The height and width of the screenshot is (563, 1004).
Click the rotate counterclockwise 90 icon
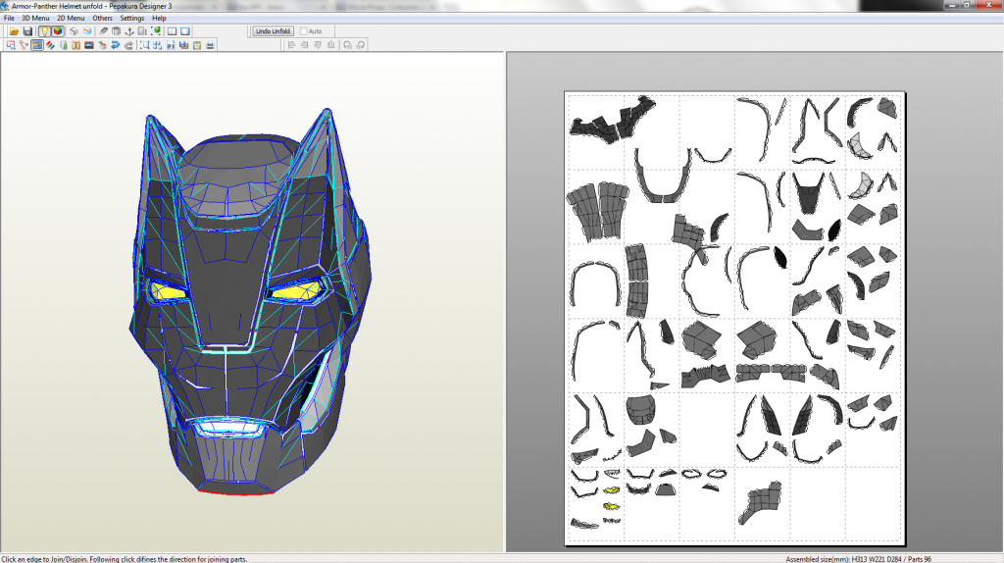[x=347, y=45]
